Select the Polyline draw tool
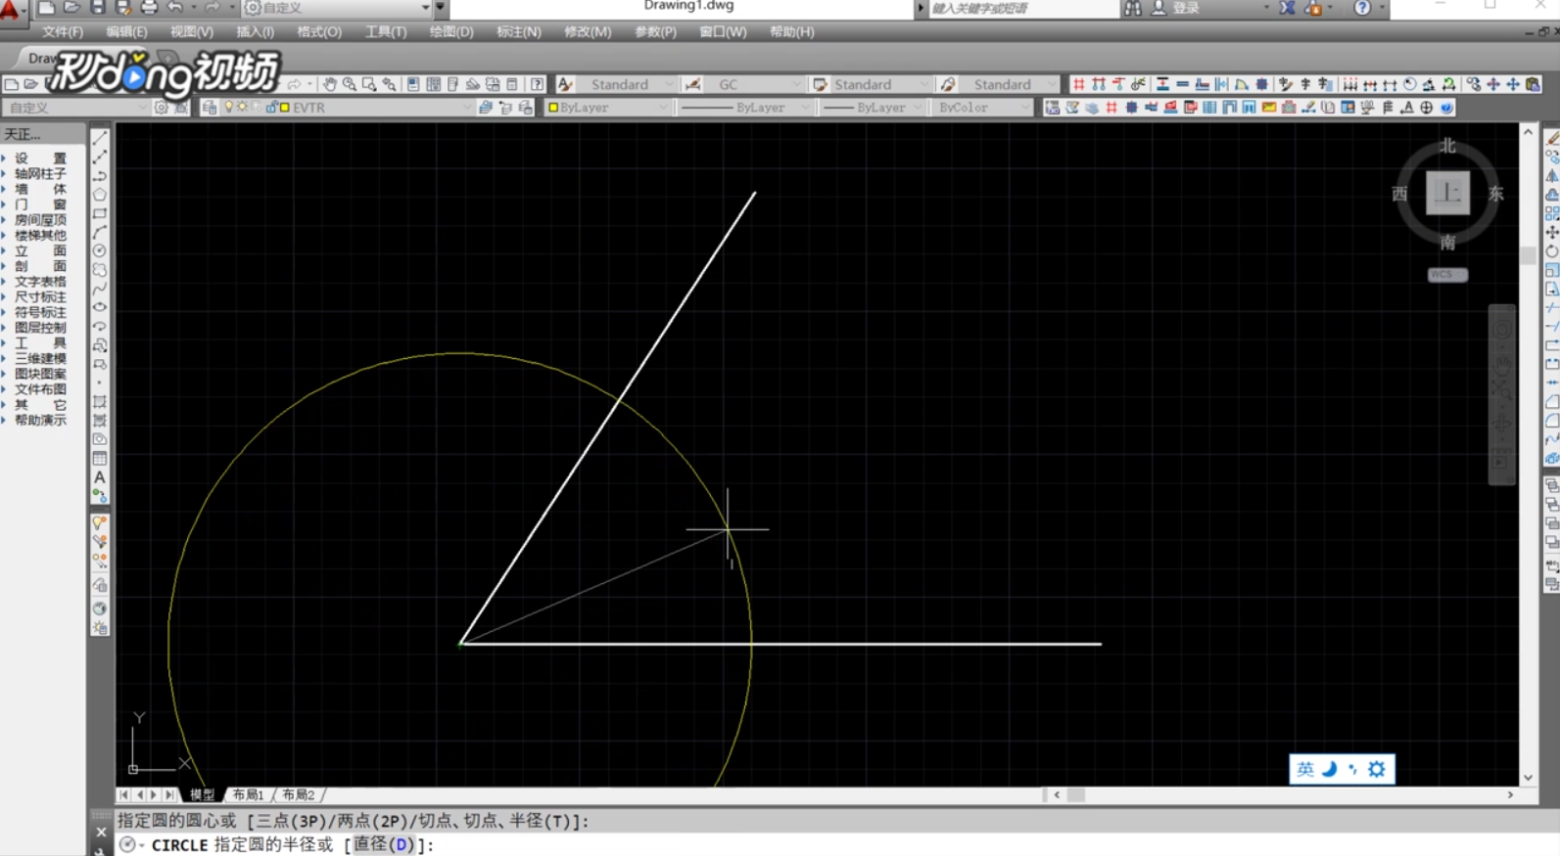This screenshot has height=856, width=1560. coord(99,175)
